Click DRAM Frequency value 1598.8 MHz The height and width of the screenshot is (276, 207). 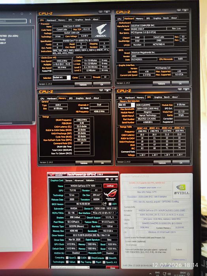[82, 120]
